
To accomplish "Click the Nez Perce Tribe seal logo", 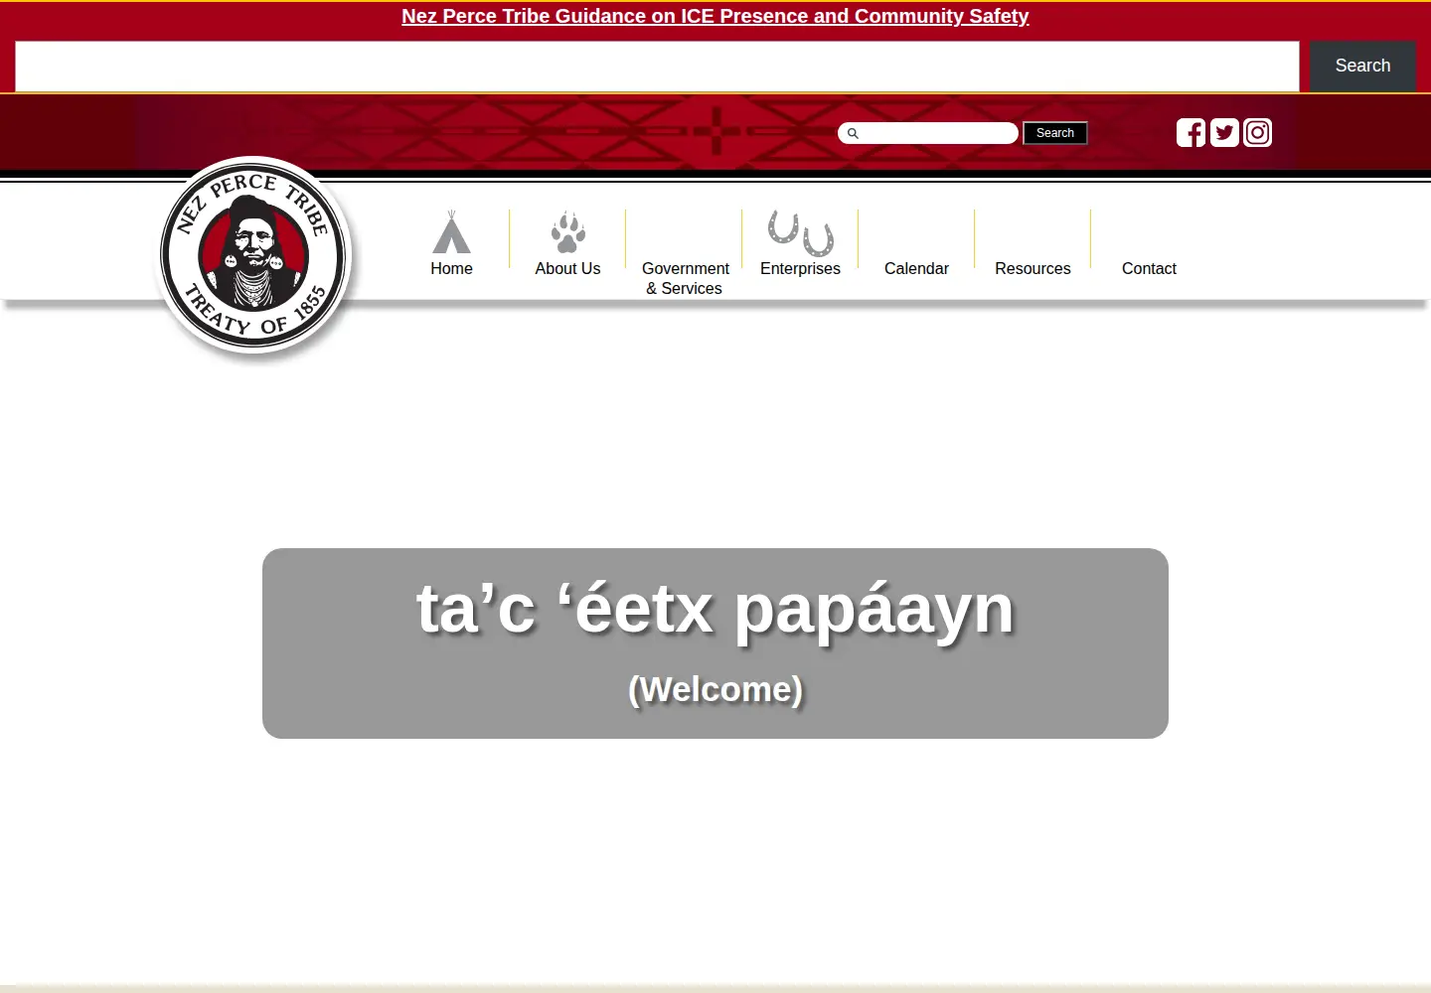I will [x=254, y=256].
